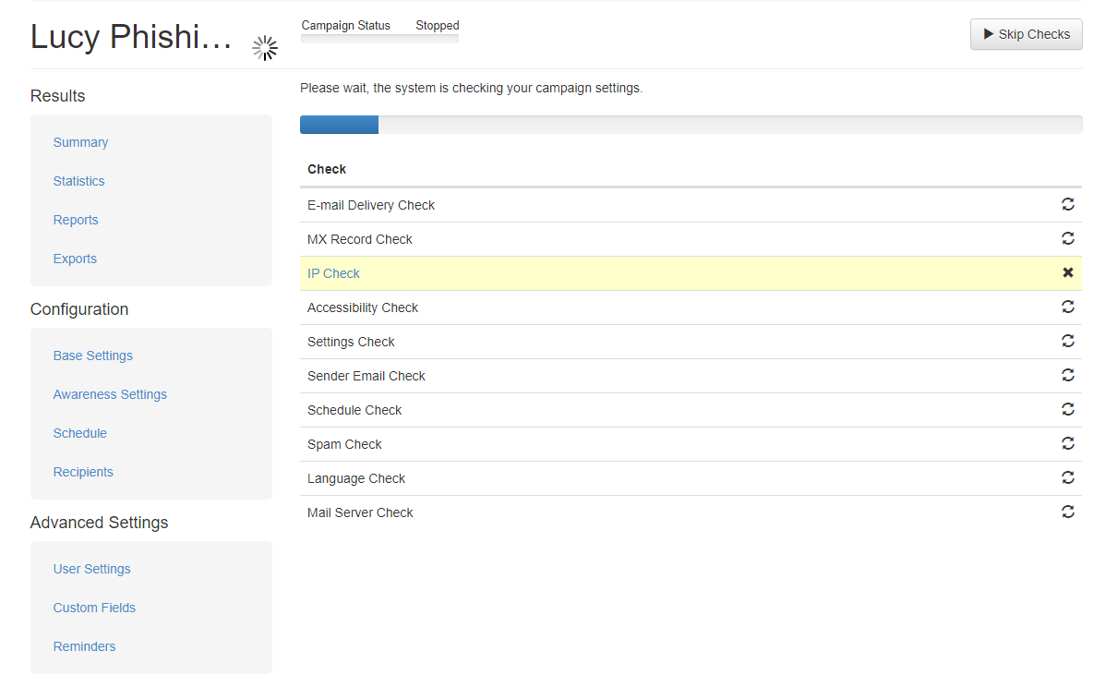
Task: Click the 'Please wait' status message
Action: coord(471,89)
